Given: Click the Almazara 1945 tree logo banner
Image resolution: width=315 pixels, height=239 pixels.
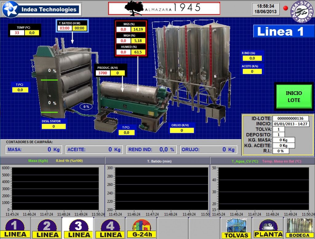Looking at the screenshot, I should [x=164, y=8].
